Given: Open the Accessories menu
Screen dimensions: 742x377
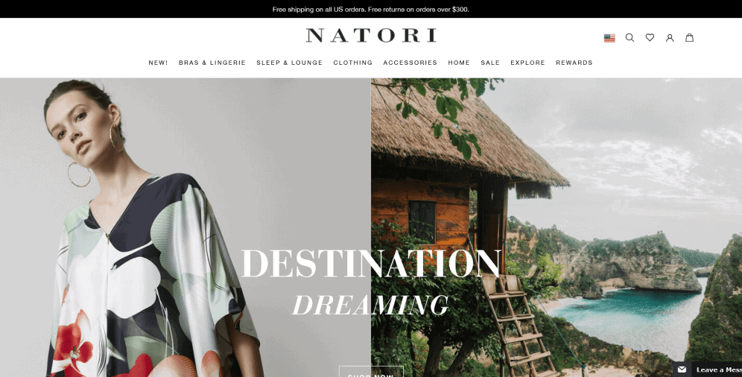Looking at the screenshot, I should [410, 63].
